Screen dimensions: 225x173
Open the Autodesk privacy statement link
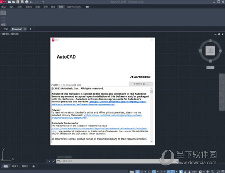pos(97,117)
